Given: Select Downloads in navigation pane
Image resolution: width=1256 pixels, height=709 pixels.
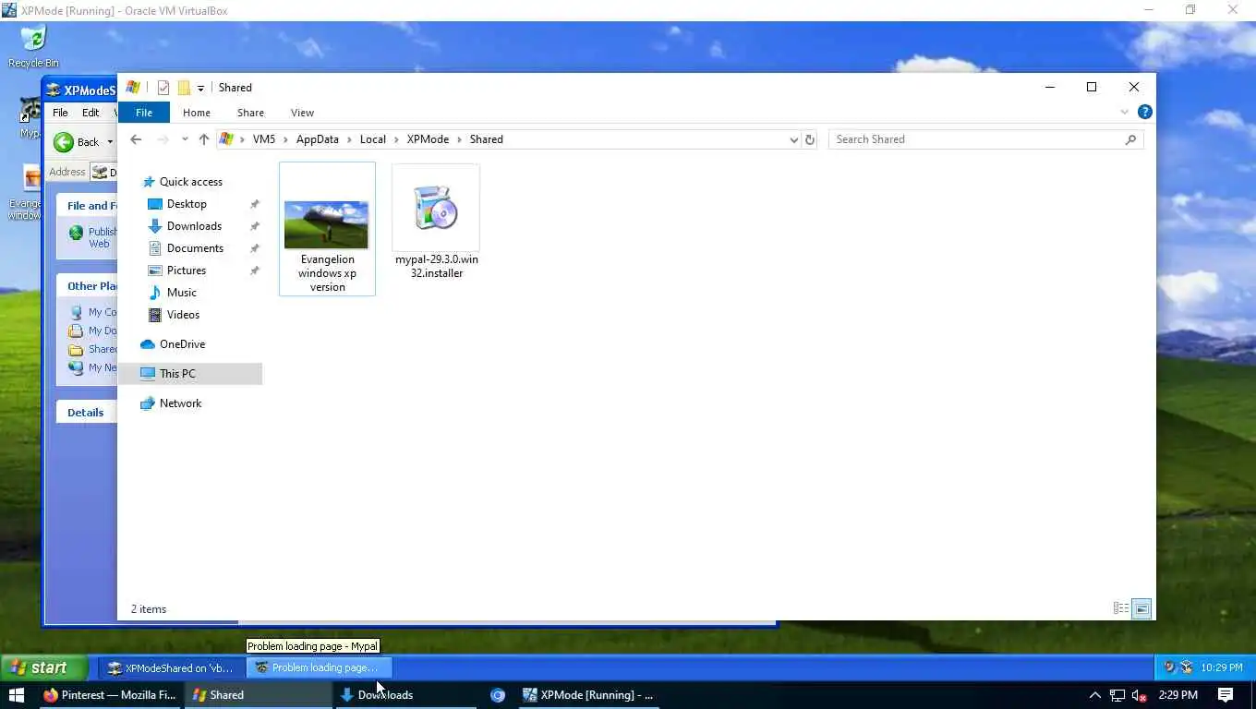Looking at the screenshot, I should (x=194, y=226).
